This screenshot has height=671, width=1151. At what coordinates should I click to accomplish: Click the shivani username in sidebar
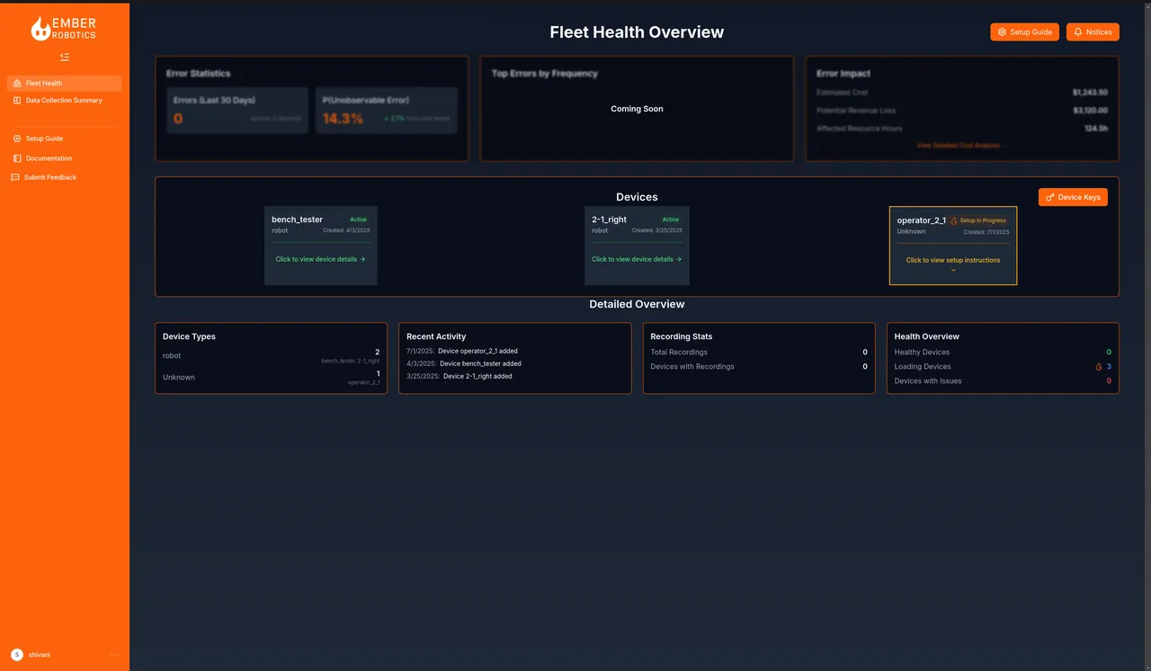[40, 655]
